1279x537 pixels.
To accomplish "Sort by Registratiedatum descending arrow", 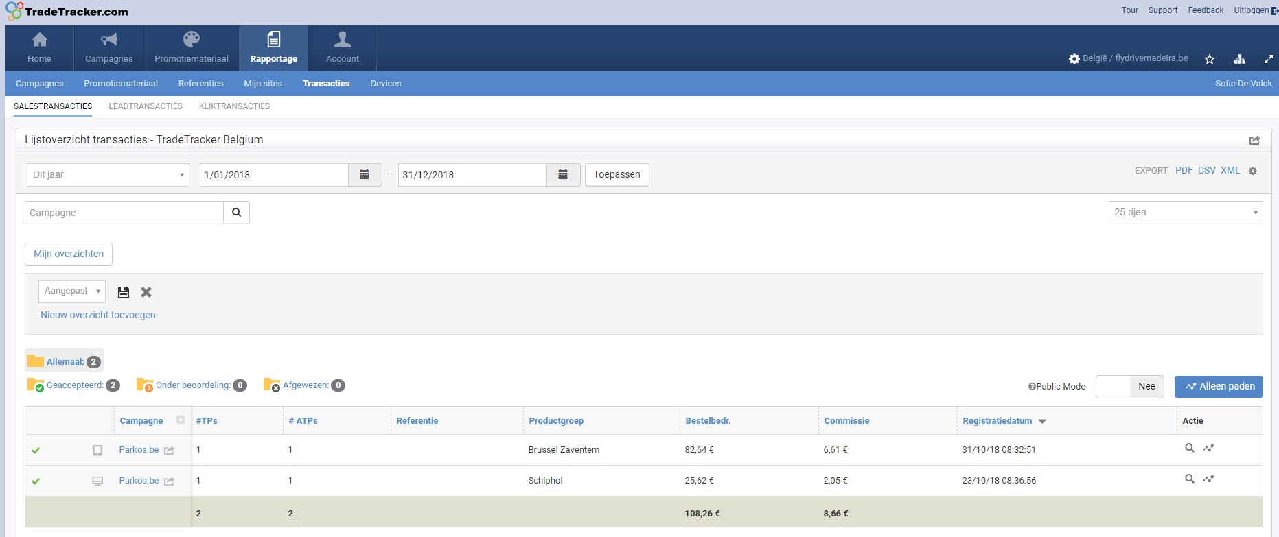I will (x=1042, y=421).
